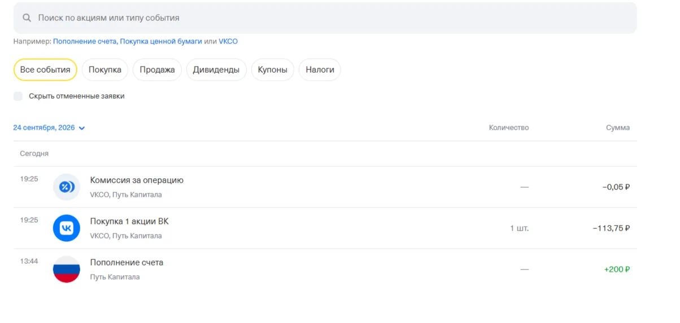Toggle Скрыть отмененные заявки checkbox

click(18, 96)
